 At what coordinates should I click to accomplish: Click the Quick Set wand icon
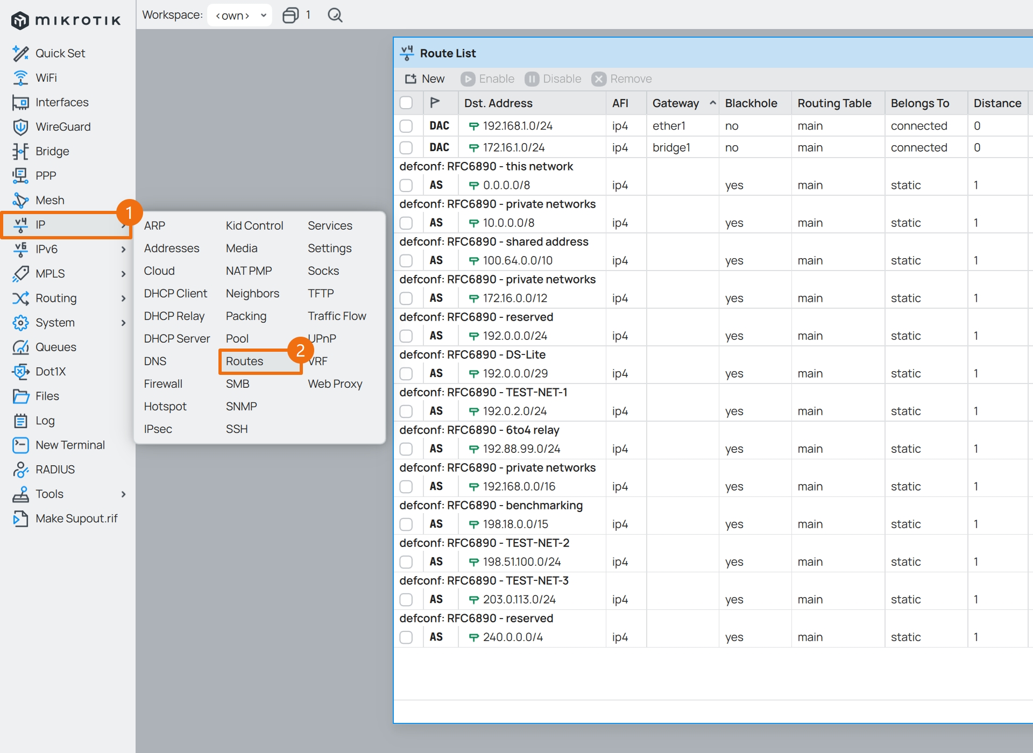point(20,53)
